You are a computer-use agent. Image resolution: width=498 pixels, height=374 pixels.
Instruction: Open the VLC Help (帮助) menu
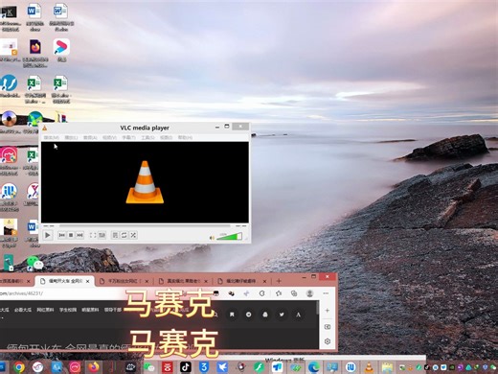[x=185, y=137]
